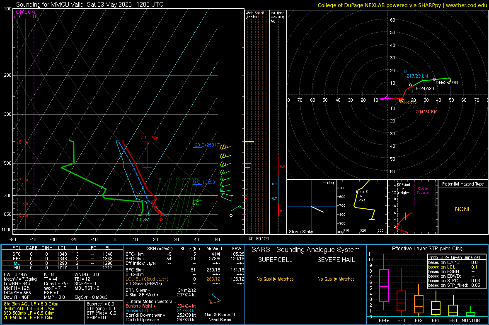Image resolution: width=489 pixels, height=325 pixels.
Task: Click the Corfidi upshear white circle on hodograph
Action: [411, 85]
